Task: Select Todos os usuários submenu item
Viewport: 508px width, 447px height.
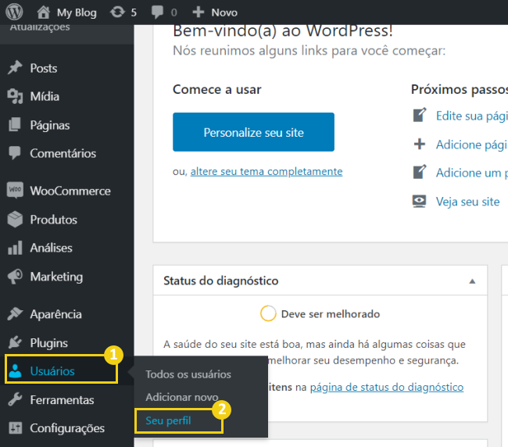Action: coord(188,374)
